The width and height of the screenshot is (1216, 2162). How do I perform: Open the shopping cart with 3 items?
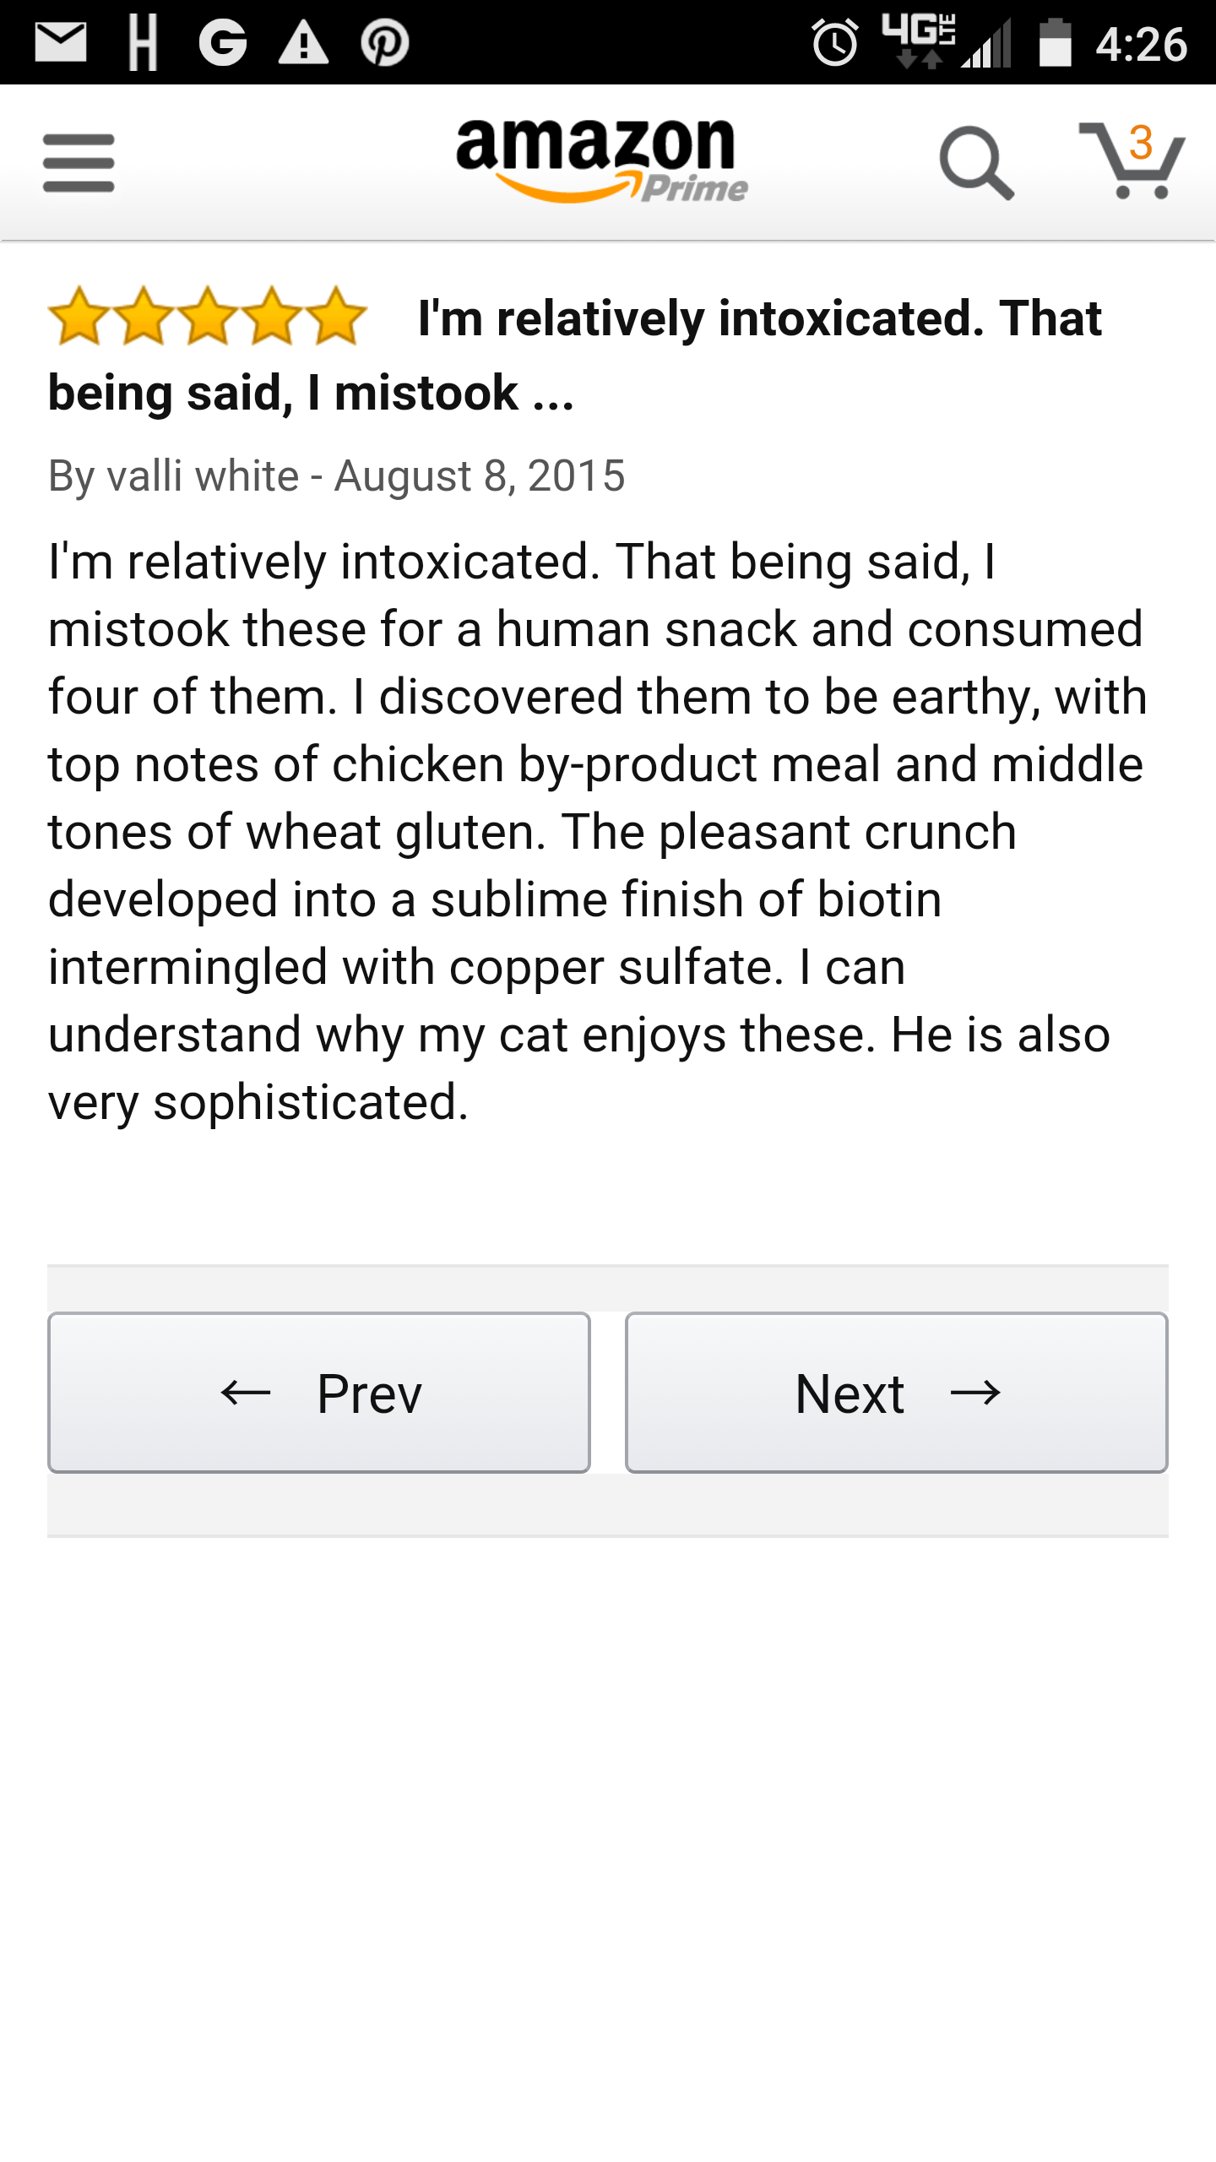1132,160
